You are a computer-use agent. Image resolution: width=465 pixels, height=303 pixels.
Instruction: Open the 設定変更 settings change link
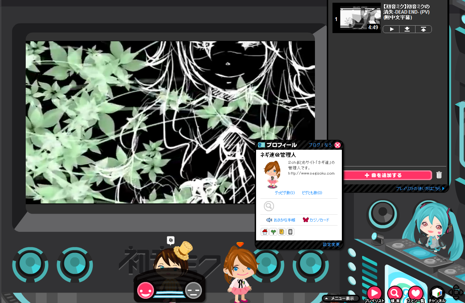click(331, 244)
